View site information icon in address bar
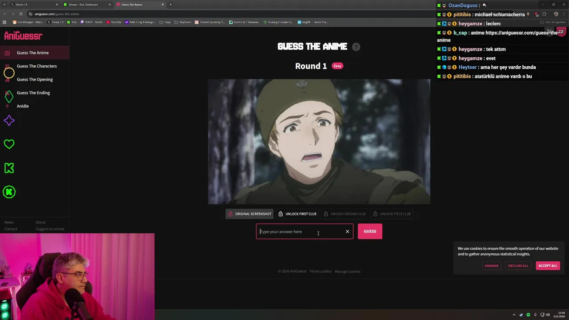 pyautogui.click(x=30, y=14)
